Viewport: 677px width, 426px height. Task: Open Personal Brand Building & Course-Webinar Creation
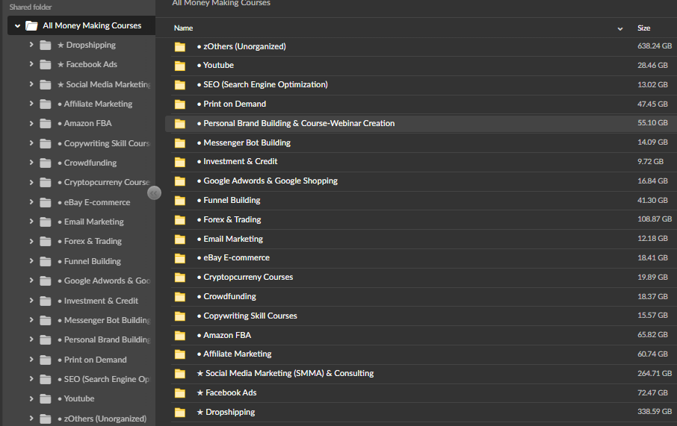point(299,123)
